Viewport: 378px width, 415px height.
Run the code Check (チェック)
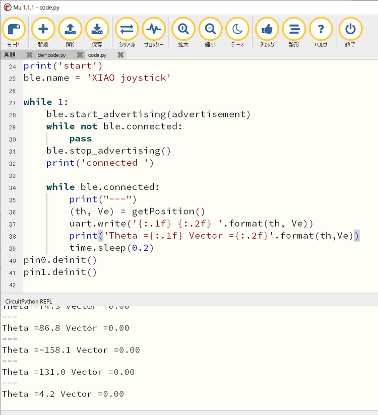coord(267,32)
